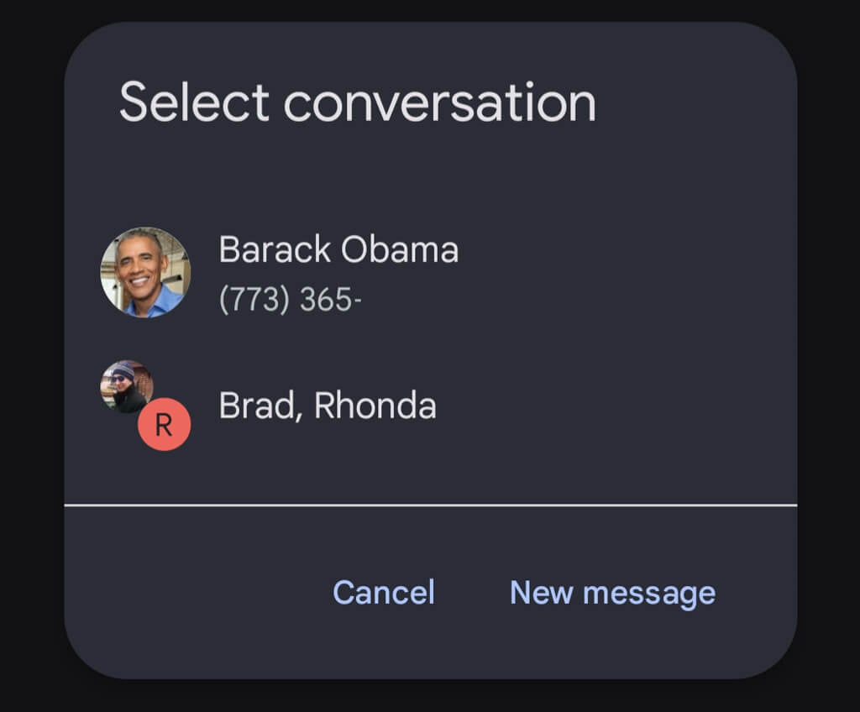Start a New message

pyautogui.click(x=612, y=593)
